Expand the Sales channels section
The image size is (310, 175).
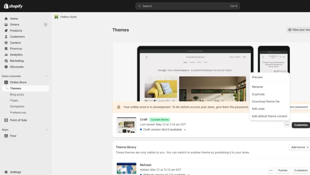coord(46,76)
